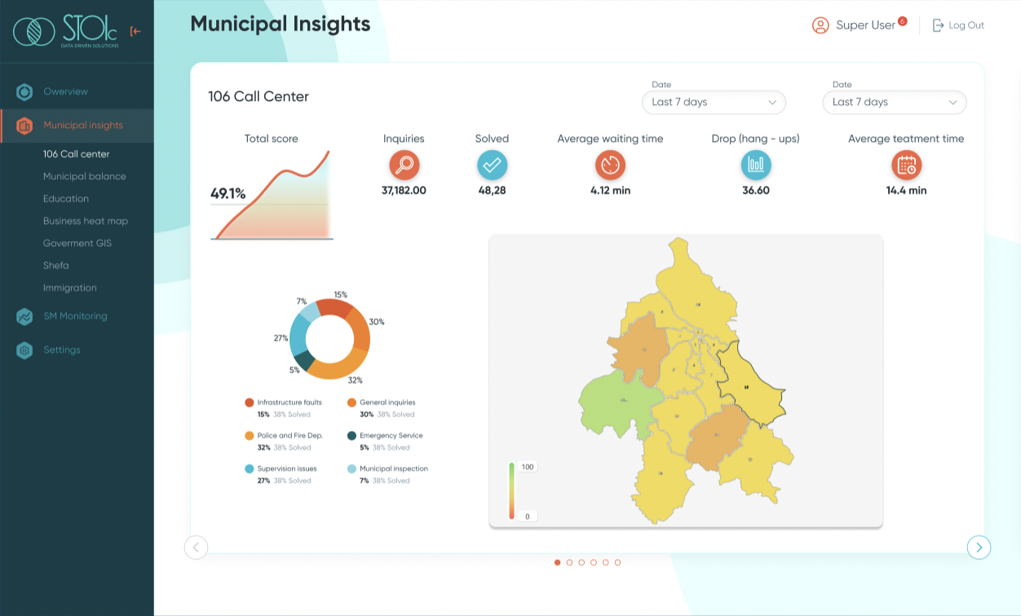The width and height of the screenshot is (1021, 616).
Task: Click the 4.12 min waiting time value
Action: click(x=610, y=191)
